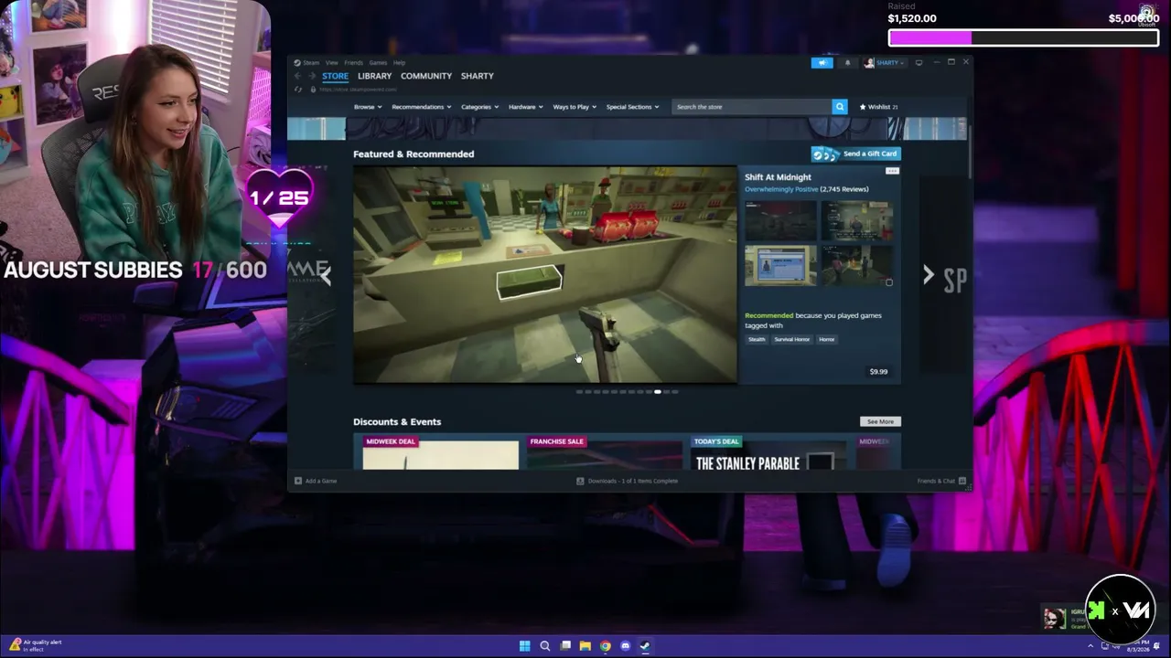The image size is (1171, 658).
Task: Click the Downloads status icon
Action: 580,481
